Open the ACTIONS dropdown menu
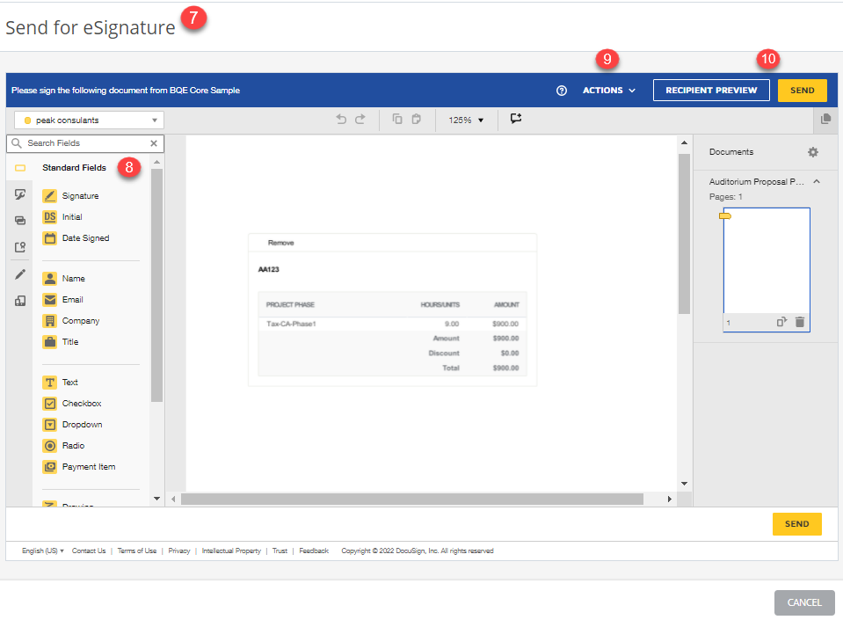 [609, 91]
